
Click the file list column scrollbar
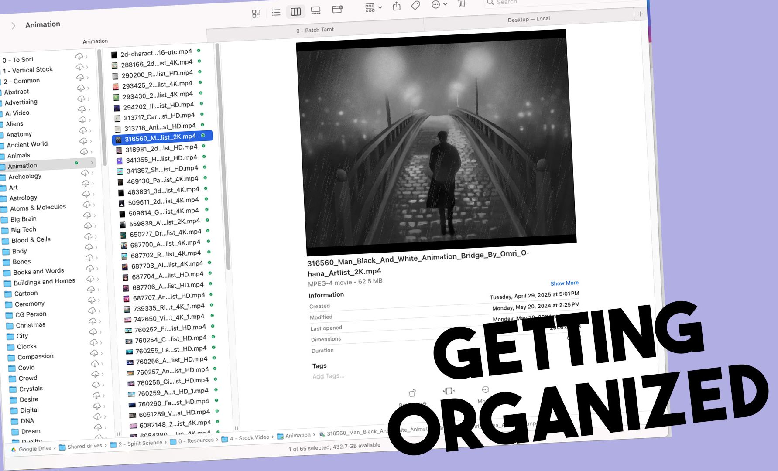[223, 156]
